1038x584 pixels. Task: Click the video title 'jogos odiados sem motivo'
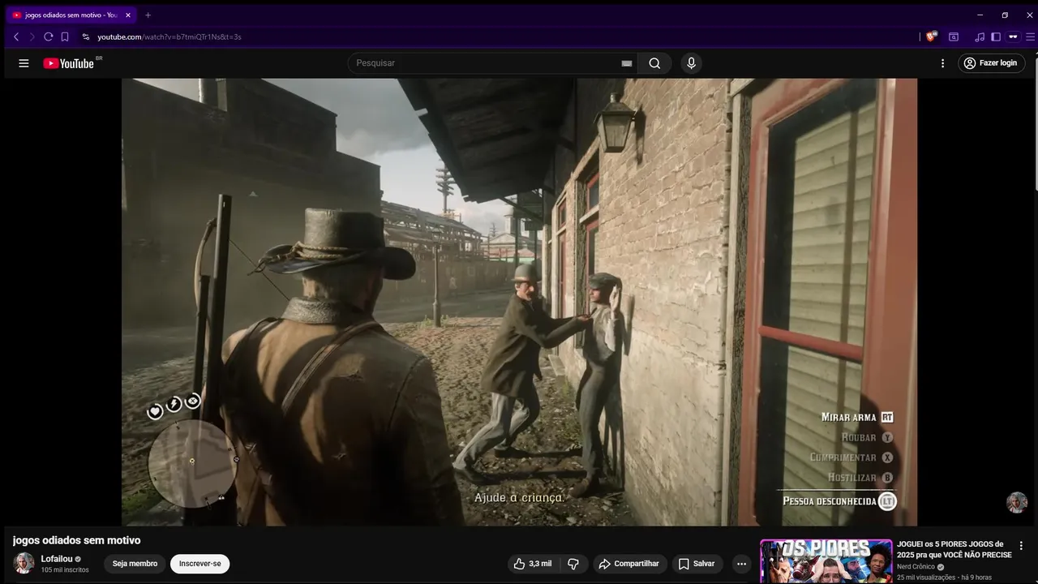click(x=77, y=540)
